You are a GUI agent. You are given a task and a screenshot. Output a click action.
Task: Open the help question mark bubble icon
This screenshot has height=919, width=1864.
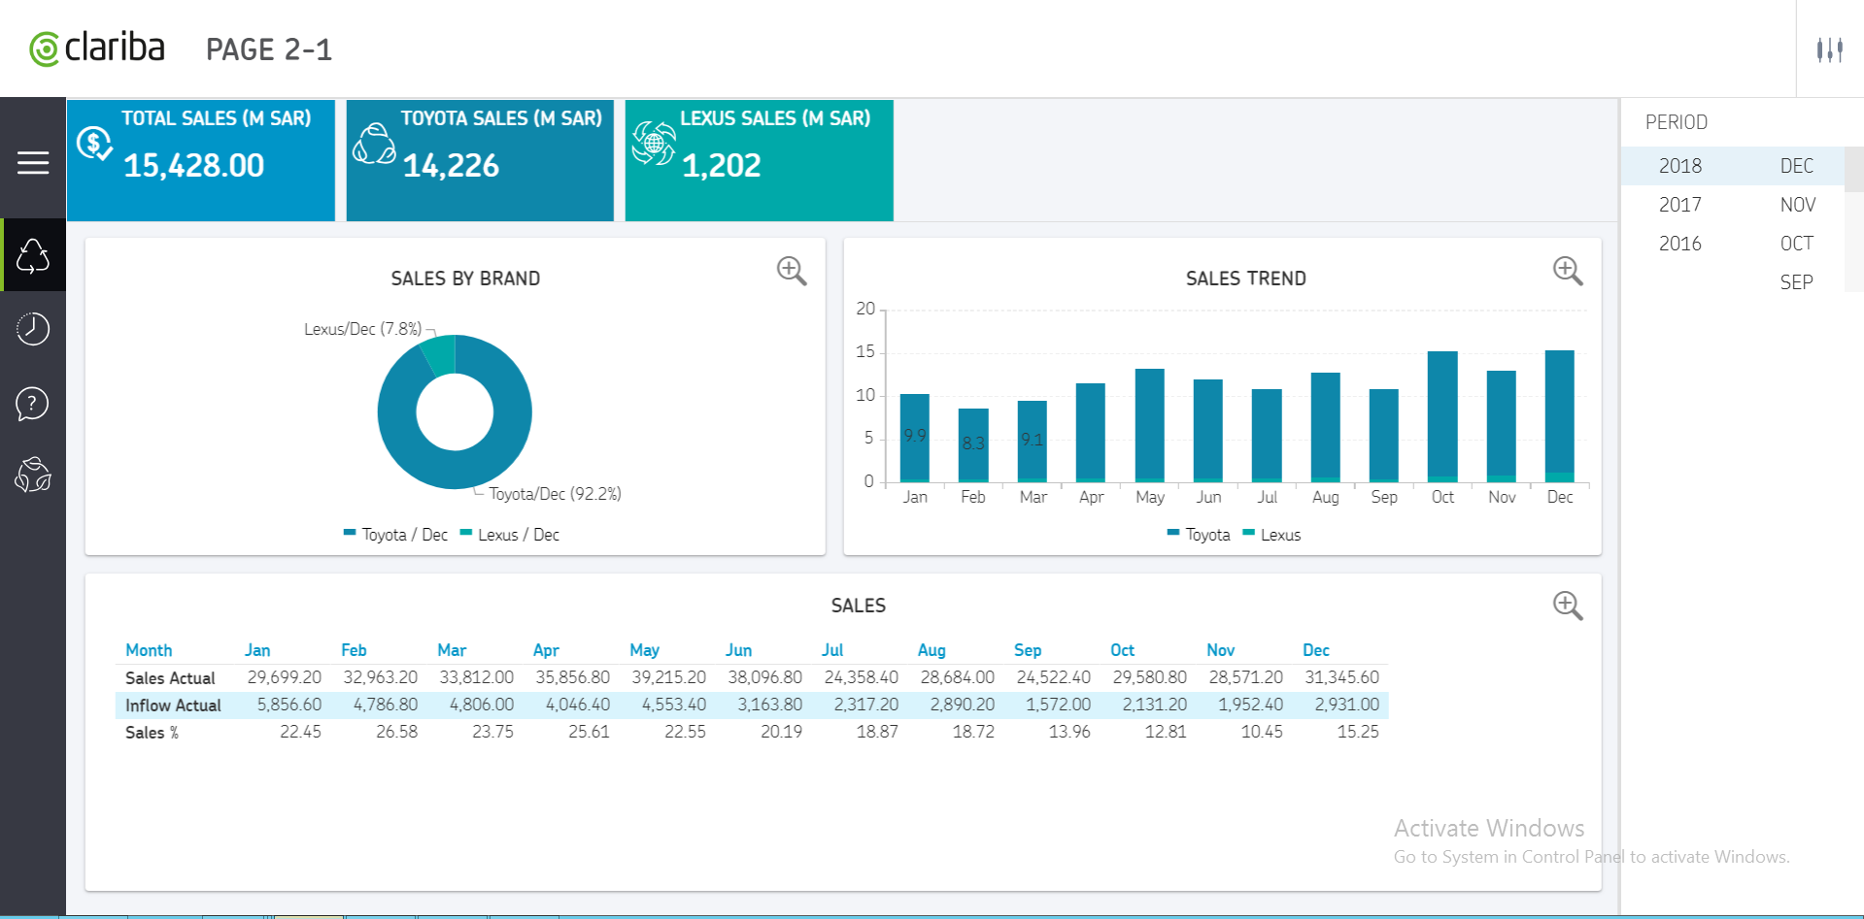[x=33, y=403]
